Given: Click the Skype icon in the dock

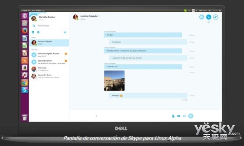Looking at the screenshot, I should tap(24, 90).
